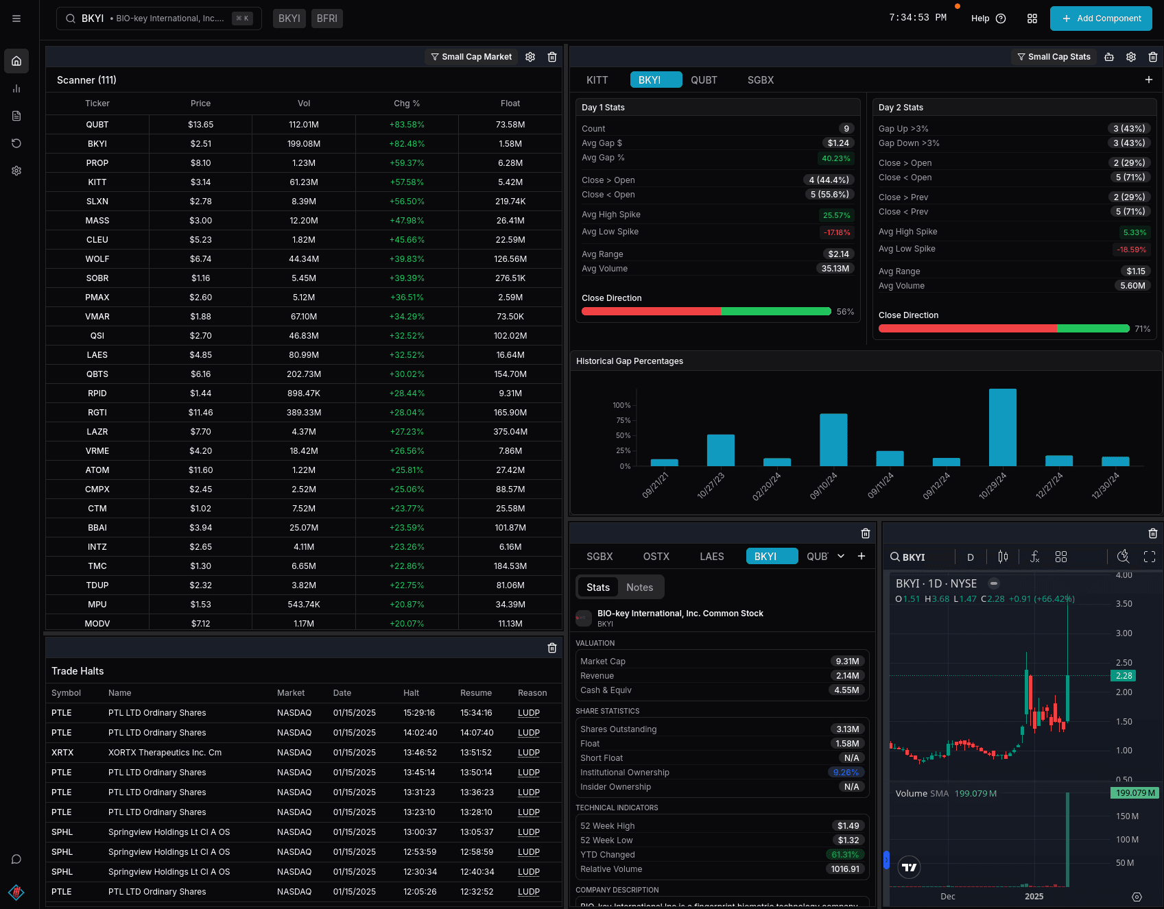Toggle chart fullscreen mode
Screen dimensions: 1164x909
tap(1150, 557)
